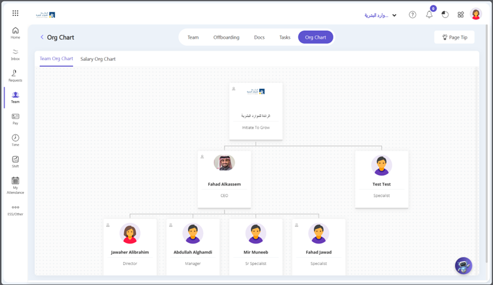Open Requests from the sidebar

[15, 76]
